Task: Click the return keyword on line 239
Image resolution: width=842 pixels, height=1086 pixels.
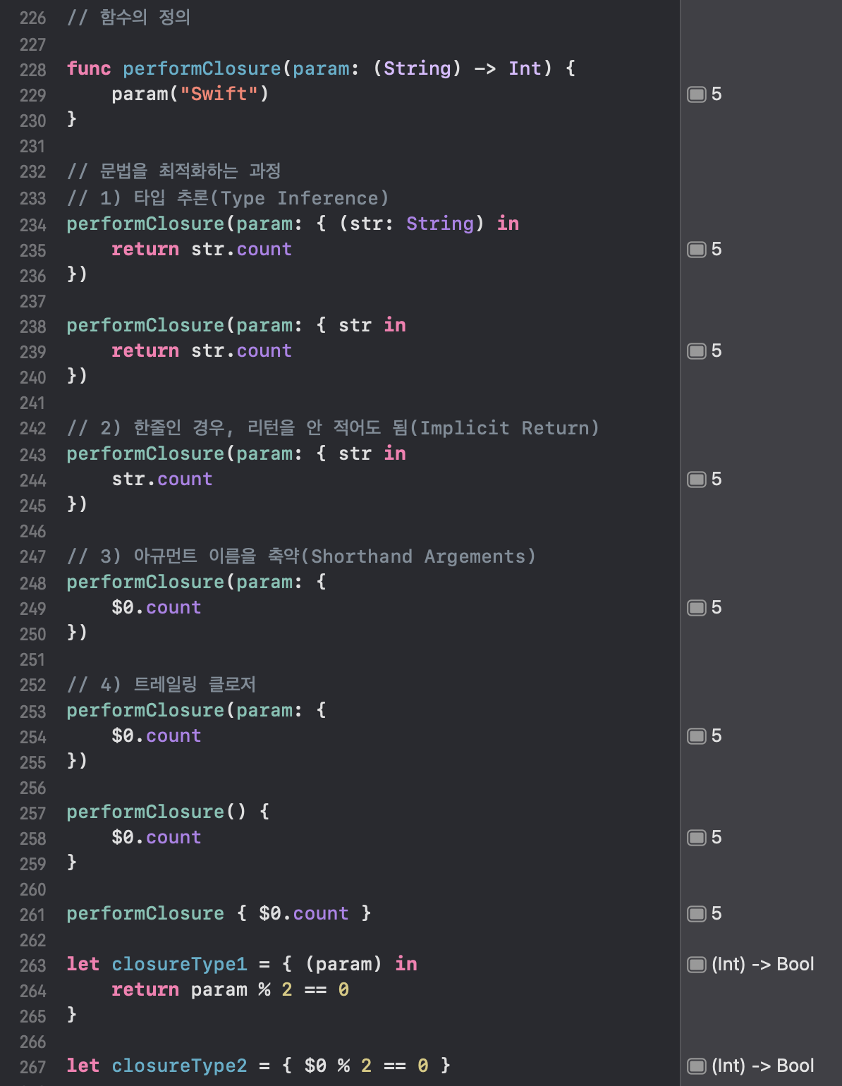Action: 145,350
